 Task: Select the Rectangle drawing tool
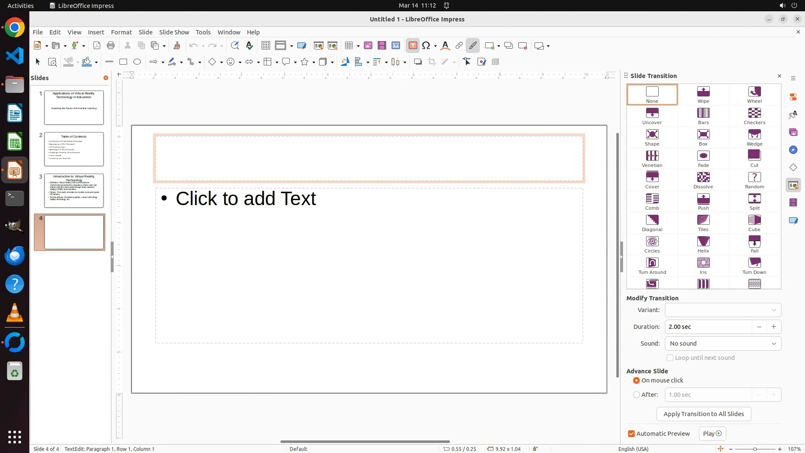point(123,62)
